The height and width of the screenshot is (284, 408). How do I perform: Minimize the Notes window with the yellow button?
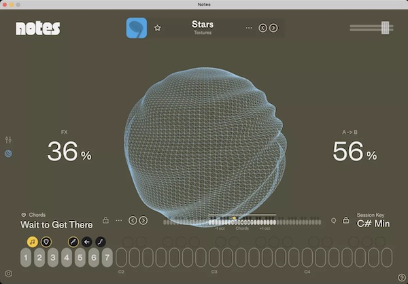[12, 5]
